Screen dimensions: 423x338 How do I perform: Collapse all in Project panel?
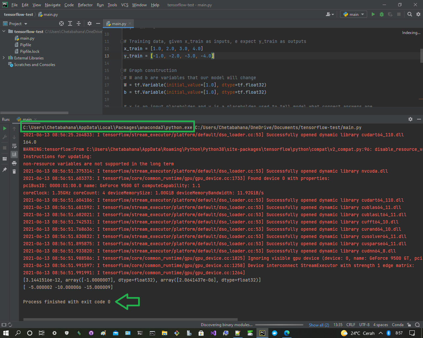click(x=79, y=23)
